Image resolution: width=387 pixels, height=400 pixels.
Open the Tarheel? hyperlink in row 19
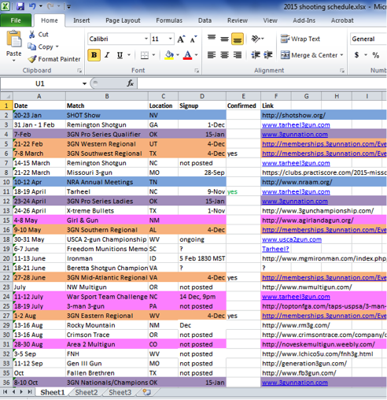tap(275, 249)
